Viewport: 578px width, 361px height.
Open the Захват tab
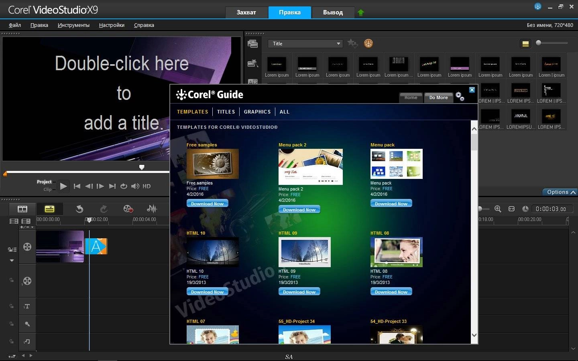coord(246,12)
